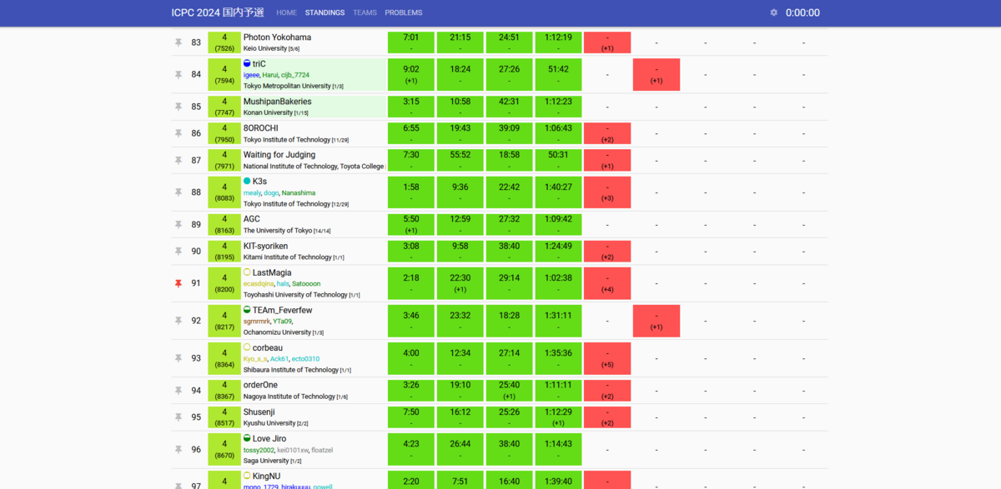Viewport: 1001px width, 489px height.
Task: Open sgmrmrk's profile link
Action: pos(257,321)
